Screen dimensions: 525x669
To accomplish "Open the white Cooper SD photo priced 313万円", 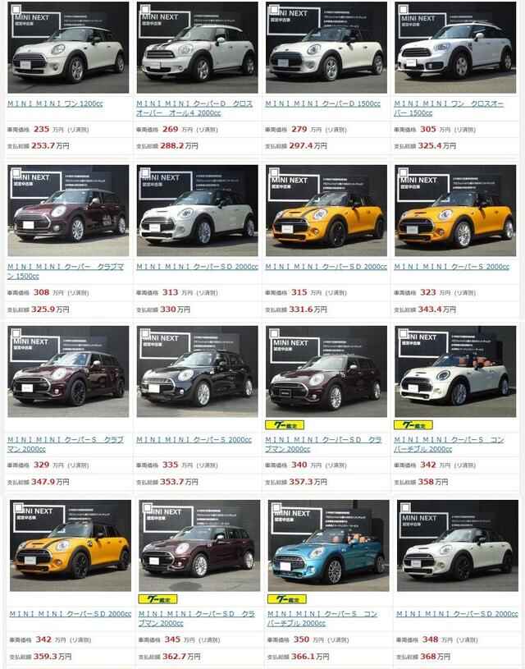I will 197,211.
